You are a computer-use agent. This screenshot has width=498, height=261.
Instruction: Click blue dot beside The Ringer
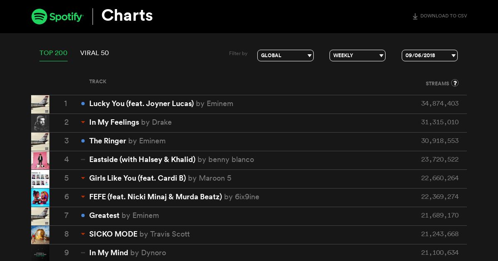(x=83, y=141)
